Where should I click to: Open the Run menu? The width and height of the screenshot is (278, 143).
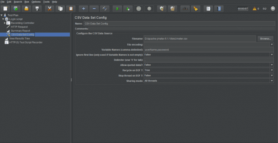26,2
